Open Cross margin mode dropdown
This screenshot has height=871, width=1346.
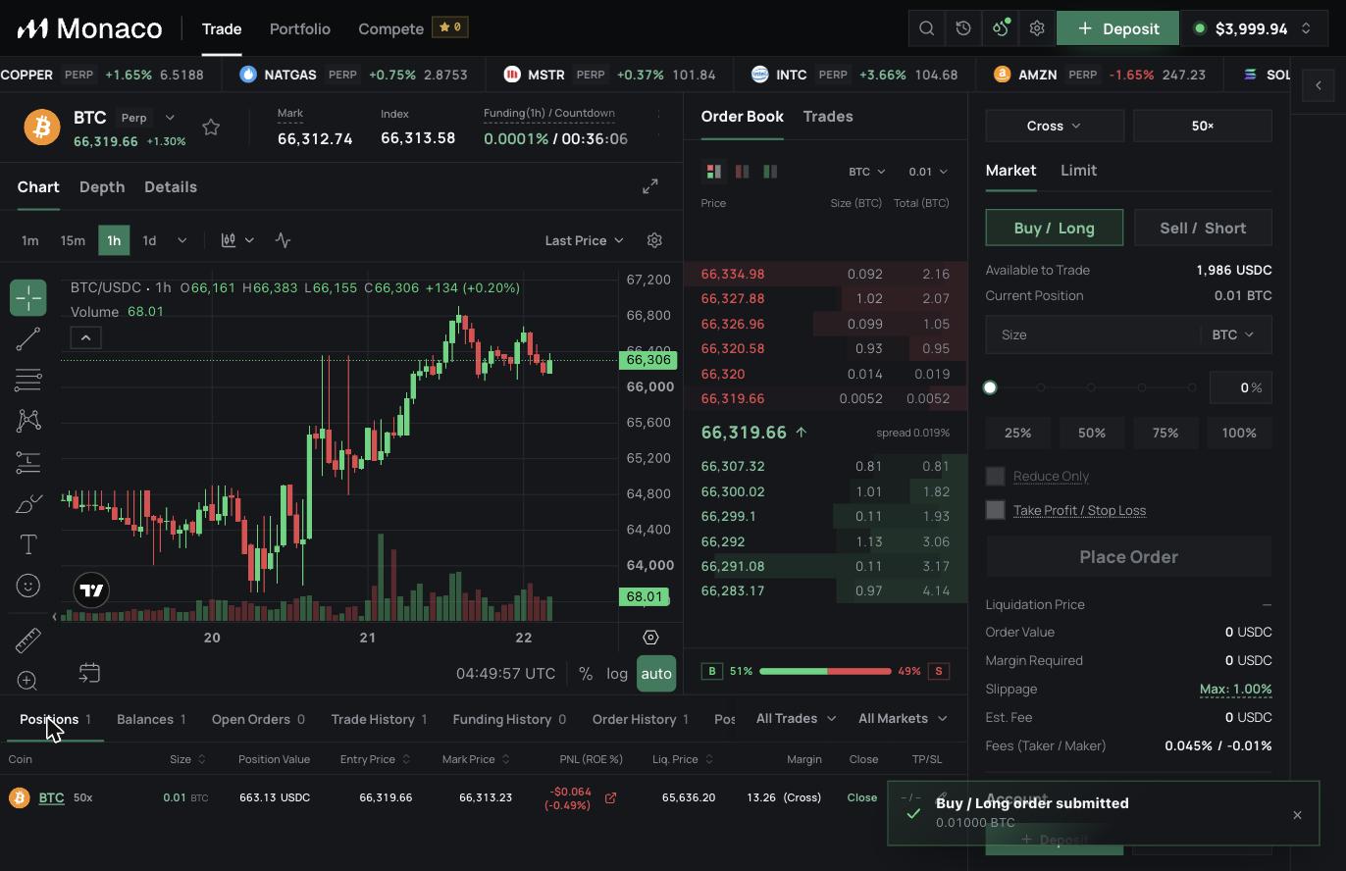[x=1054, y=126]
